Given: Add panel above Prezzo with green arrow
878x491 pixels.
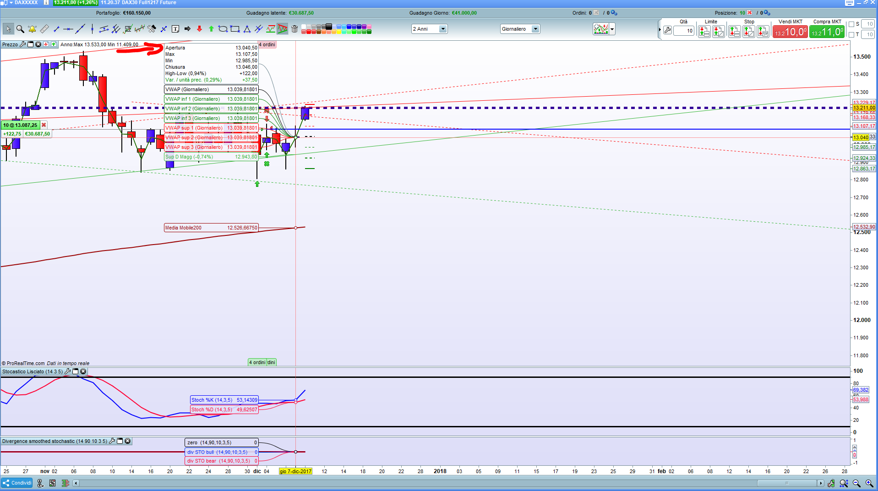Looking at the screenshot, I should click(54, 44).
